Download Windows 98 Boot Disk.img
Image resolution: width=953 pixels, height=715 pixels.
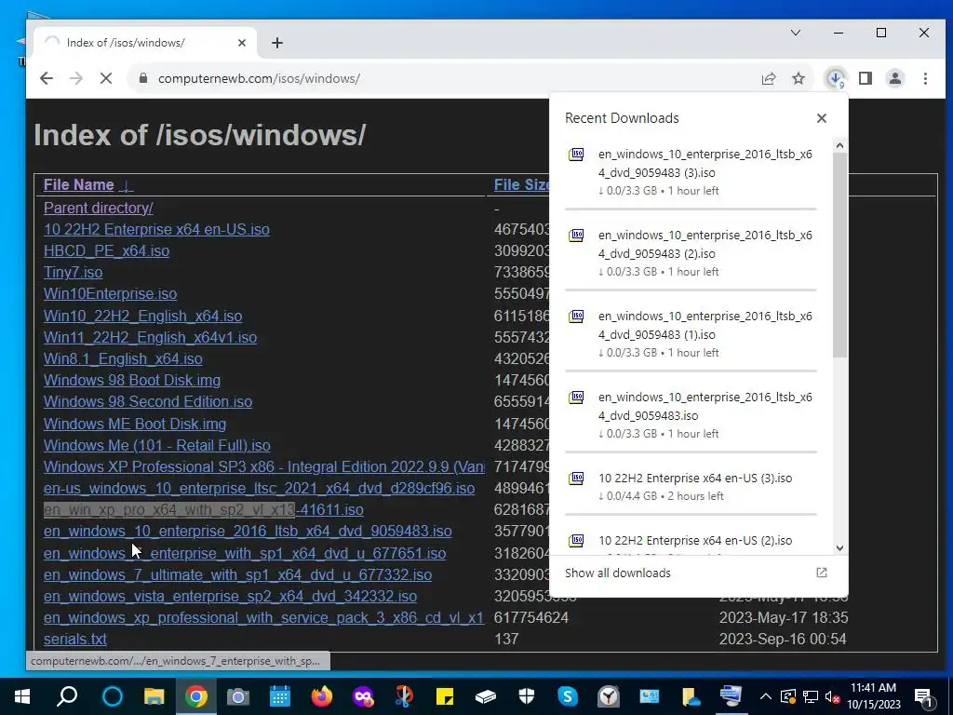click(x=132, y=380)
